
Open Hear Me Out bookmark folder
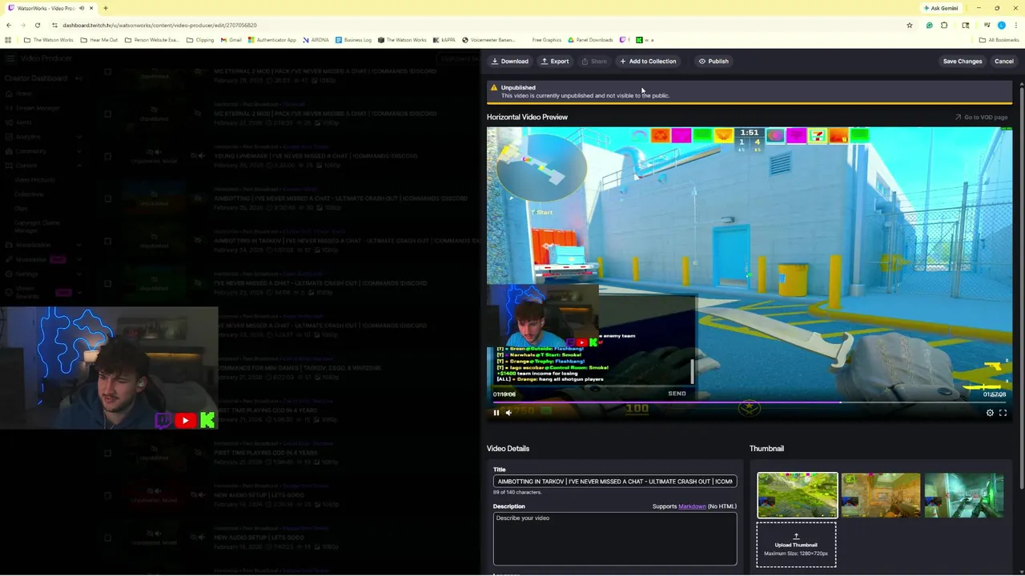point(99,40)
